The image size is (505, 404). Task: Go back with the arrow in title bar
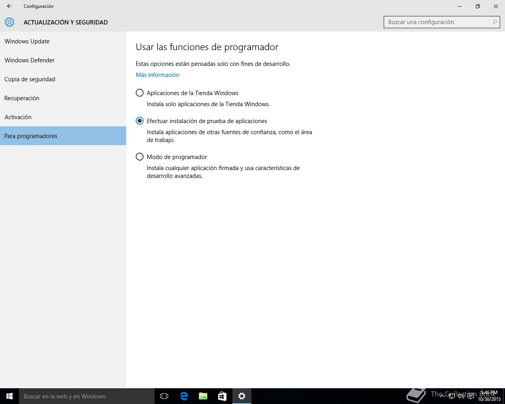9,6
